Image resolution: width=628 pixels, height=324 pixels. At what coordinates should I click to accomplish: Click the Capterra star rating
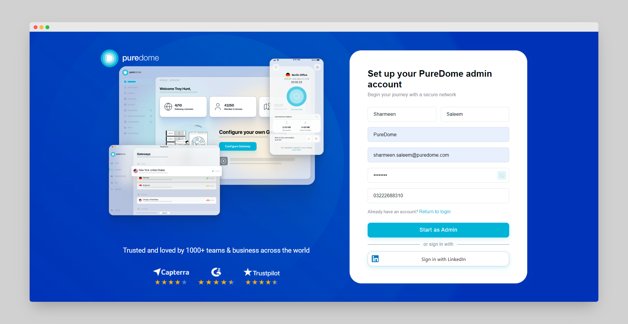pyautogui.click(x=171, y=282)
